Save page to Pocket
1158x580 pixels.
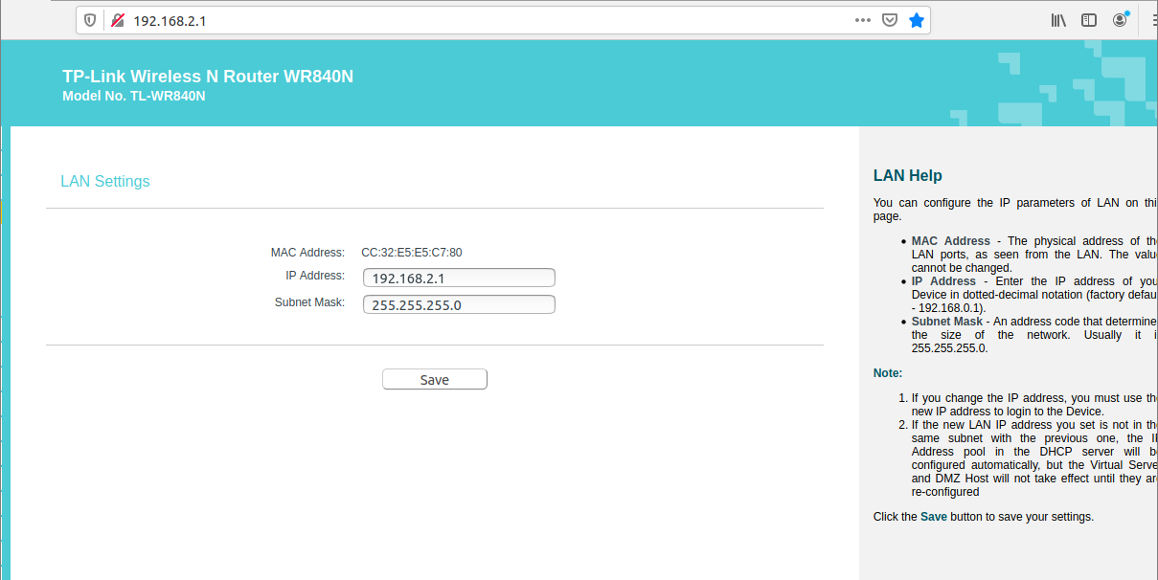click(889, 20)
